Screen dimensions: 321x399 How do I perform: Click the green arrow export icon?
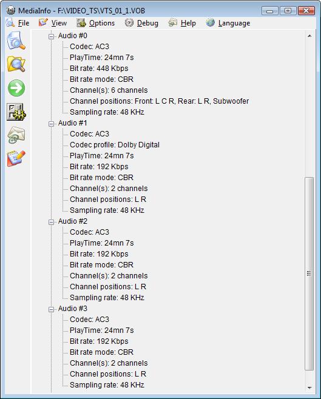tap(16, 88)
